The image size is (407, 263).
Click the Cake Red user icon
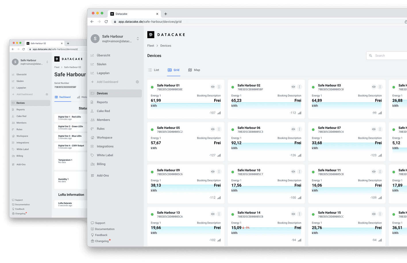tap(92, 111)
